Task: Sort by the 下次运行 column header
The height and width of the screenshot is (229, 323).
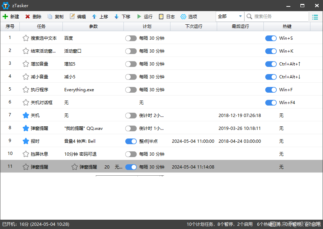Action: [194, 26]
